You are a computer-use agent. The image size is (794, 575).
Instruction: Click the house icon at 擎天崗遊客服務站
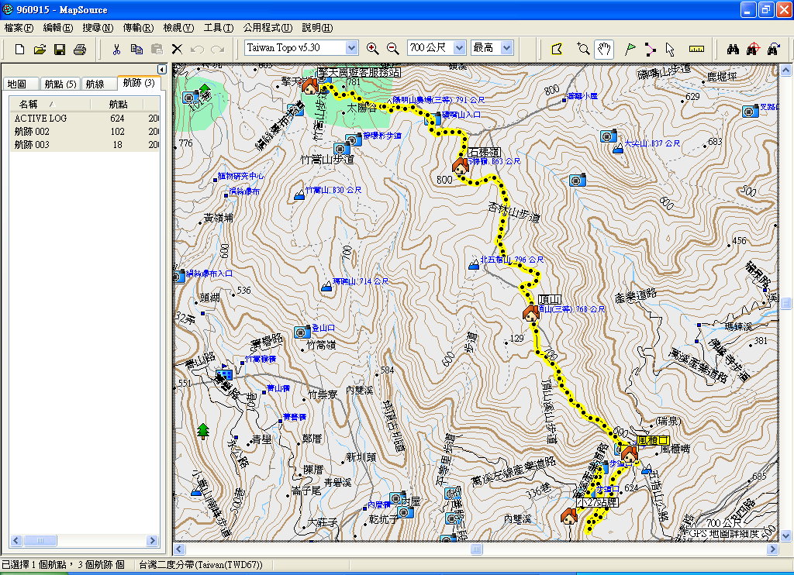pyautogui.click(x=310, y=85)
